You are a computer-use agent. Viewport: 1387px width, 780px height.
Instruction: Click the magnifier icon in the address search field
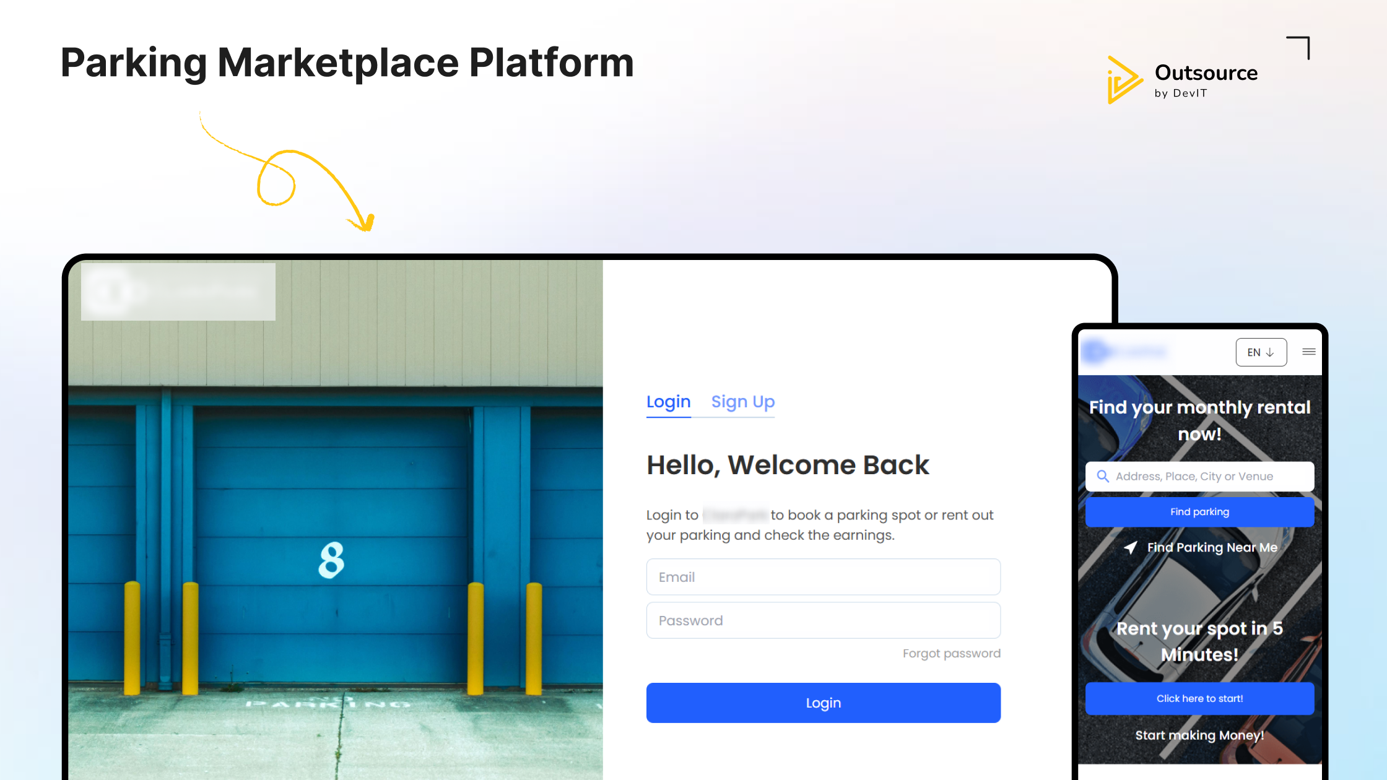[x=1104, y=476]
